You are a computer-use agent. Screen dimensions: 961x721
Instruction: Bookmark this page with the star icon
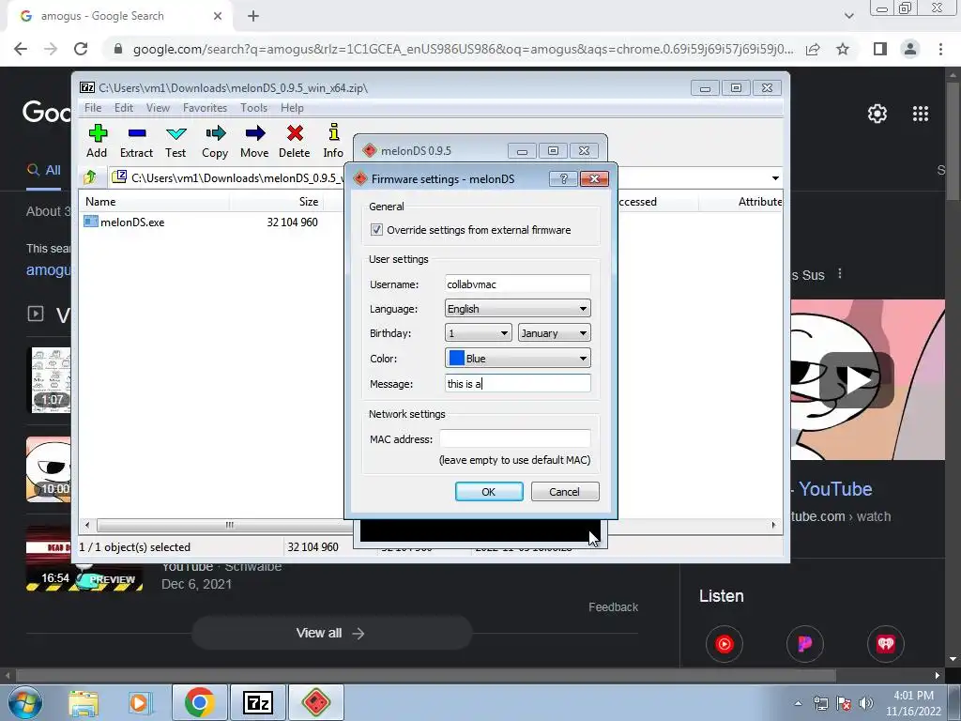[x=843, y=49]
